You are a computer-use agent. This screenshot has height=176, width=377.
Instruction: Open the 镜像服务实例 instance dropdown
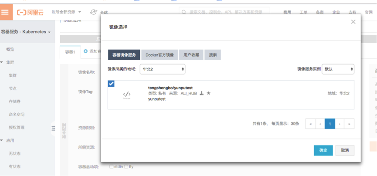(338, 69)
